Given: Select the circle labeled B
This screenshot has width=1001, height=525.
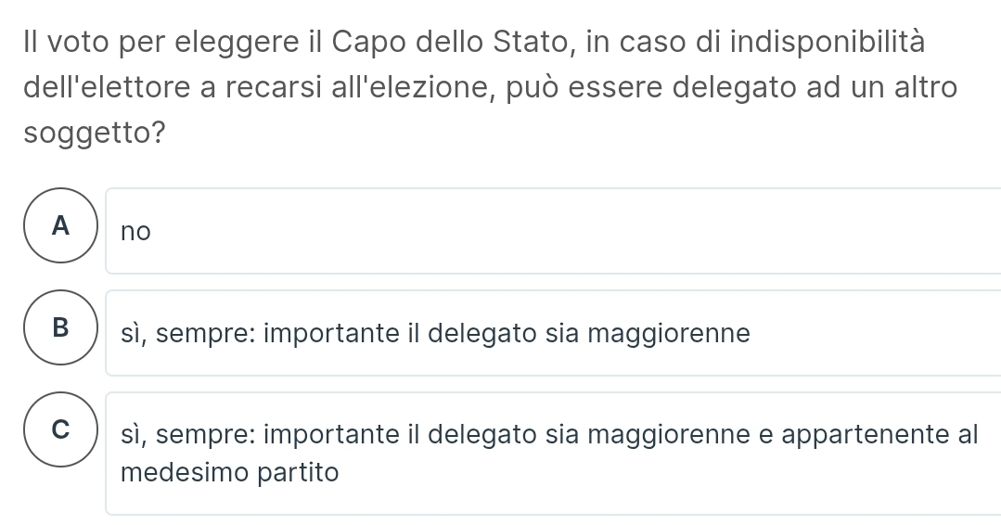Looking at the screenshot, I should (60, 328).
